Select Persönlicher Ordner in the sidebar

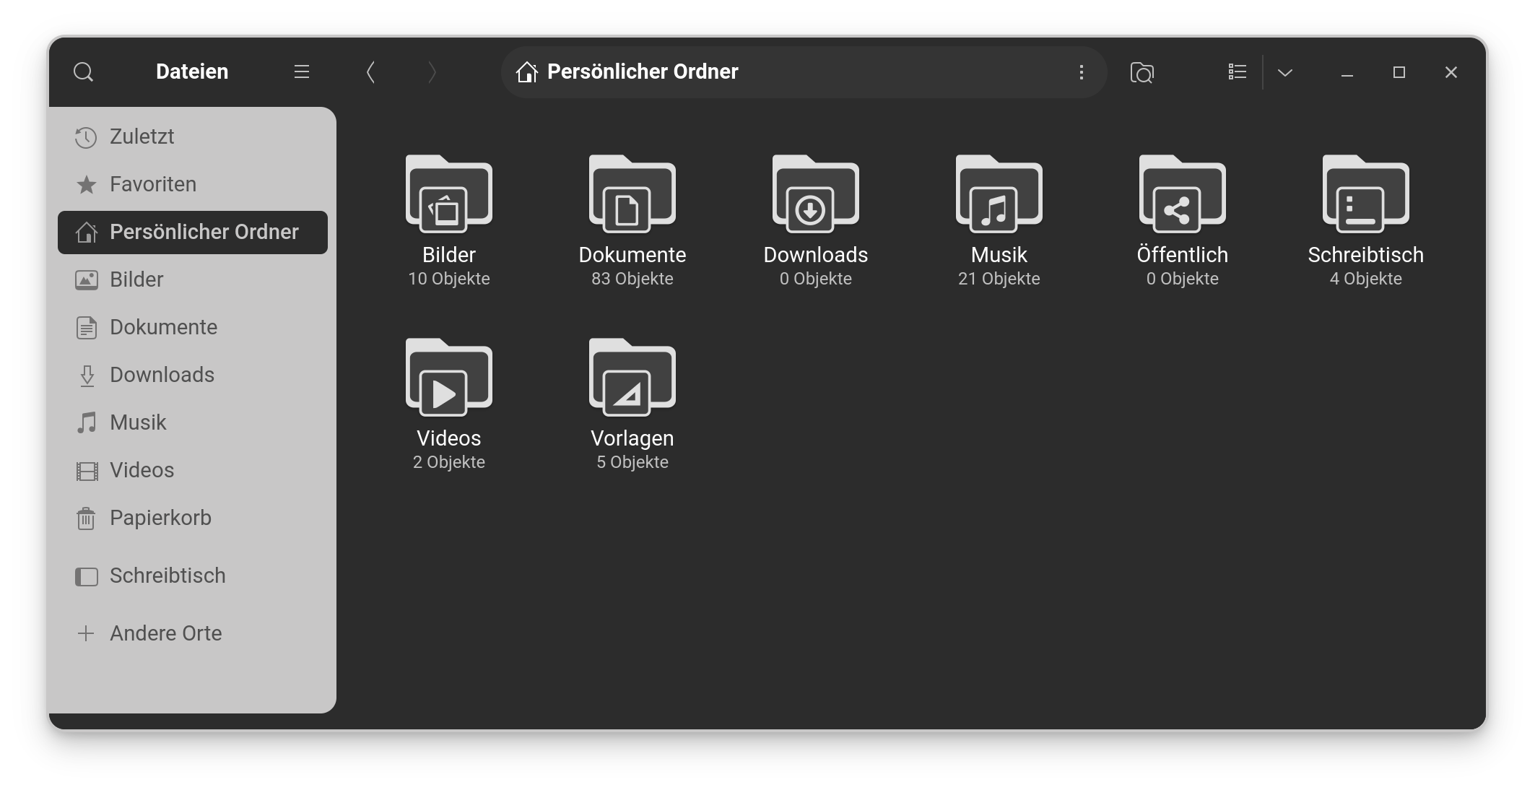193,232
